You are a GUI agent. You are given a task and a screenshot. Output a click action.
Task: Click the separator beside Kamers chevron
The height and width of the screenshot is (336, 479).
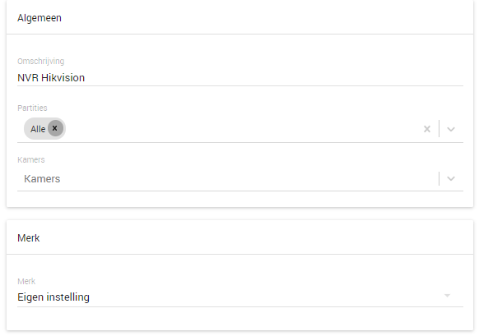point(439,178)
